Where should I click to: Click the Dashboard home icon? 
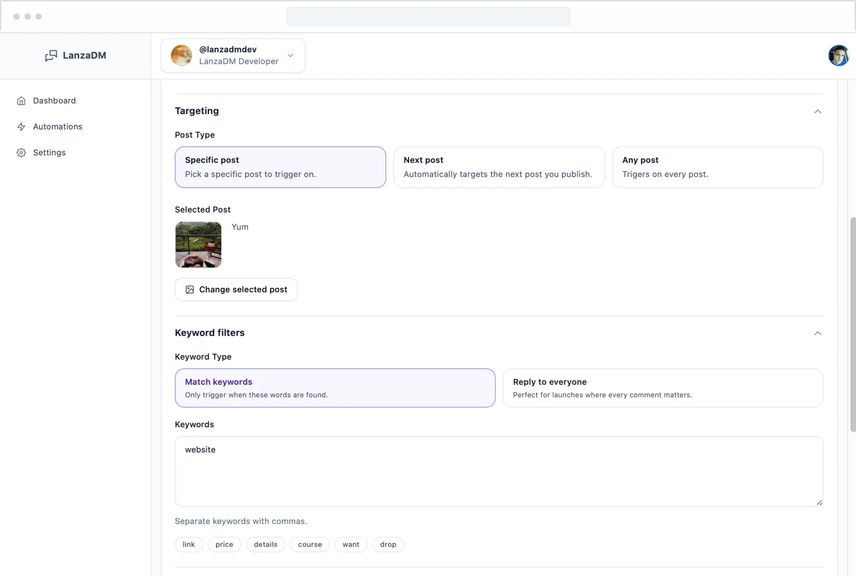21,101
